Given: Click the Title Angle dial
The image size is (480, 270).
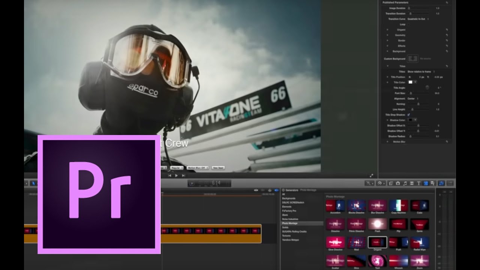Looking at the screenshot, I should point(427,87).
